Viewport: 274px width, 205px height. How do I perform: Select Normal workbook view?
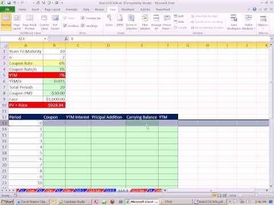click(x=6, y=22)
